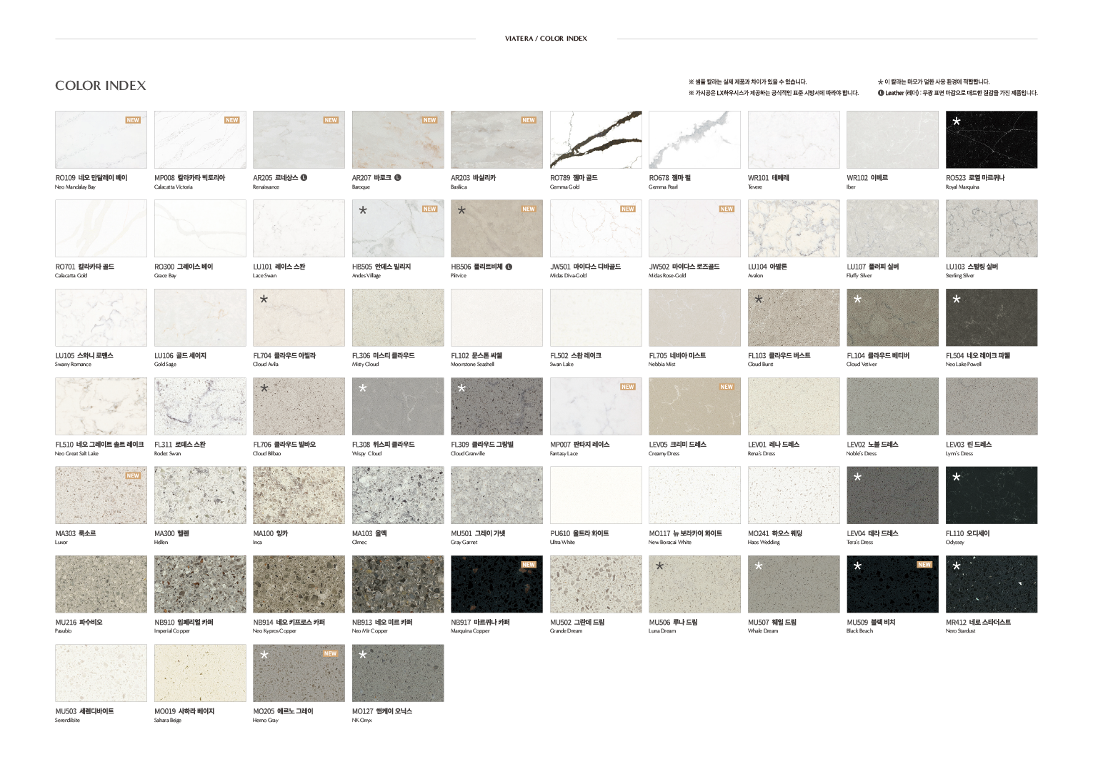Choose the FL306 Misty Cloud swatch
1093x772 pixels.
[398, 317]
